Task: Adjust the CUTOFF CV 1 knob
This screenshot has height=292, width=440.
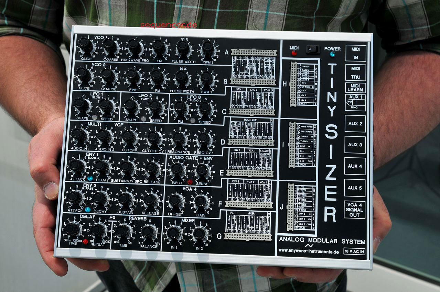Action: 154,137
